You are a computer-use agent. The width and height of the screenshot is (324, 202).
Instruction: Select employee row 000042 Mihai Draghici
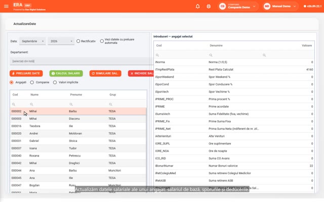click(78, 163)
